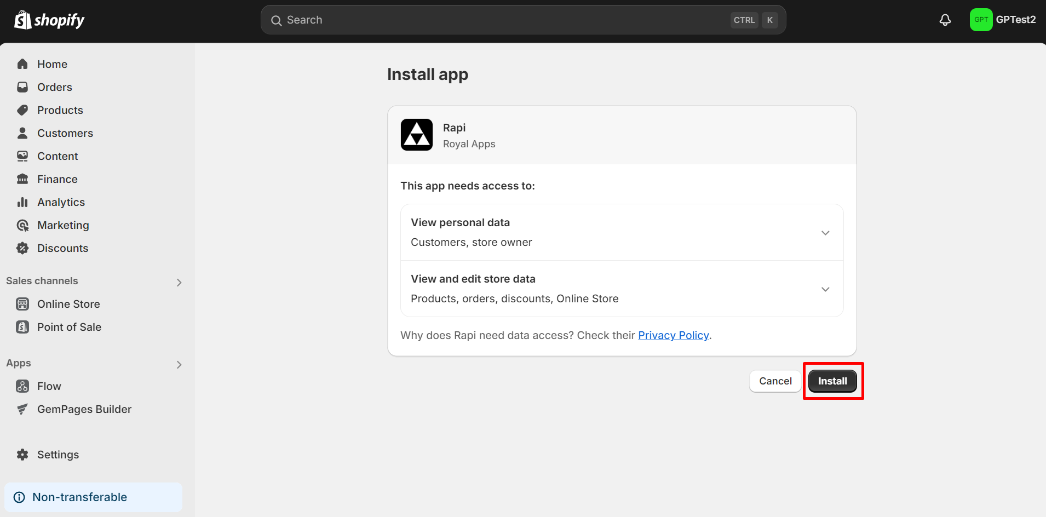Expand the Sales channels list

click(x=178, y=282)
